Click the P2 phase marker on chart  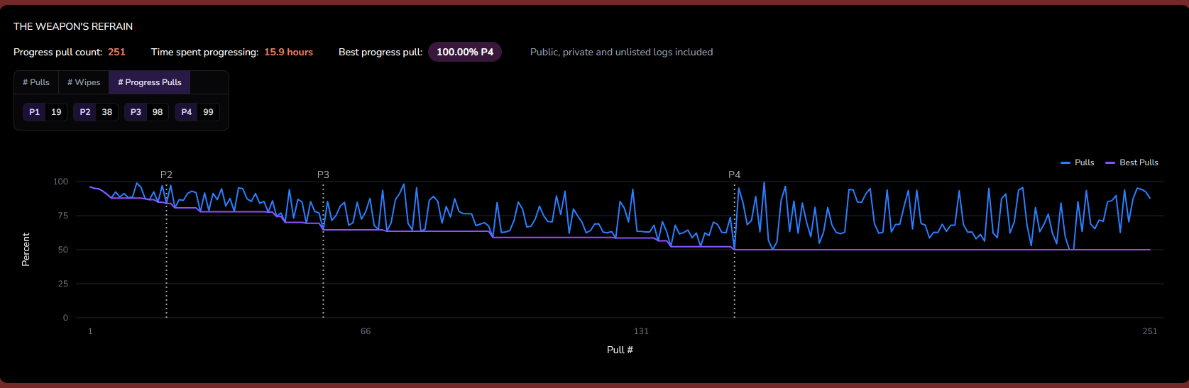166,174
